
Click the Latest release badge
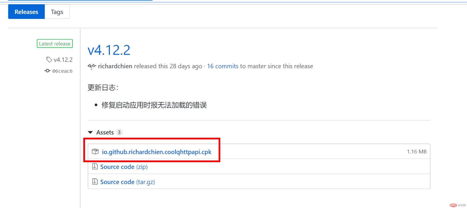coord(55,44)
